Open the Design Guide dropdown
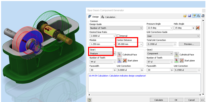207x102 pixels. [116, 28]
